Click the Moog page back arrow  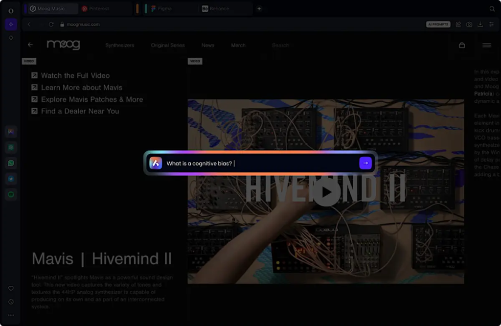30,45
